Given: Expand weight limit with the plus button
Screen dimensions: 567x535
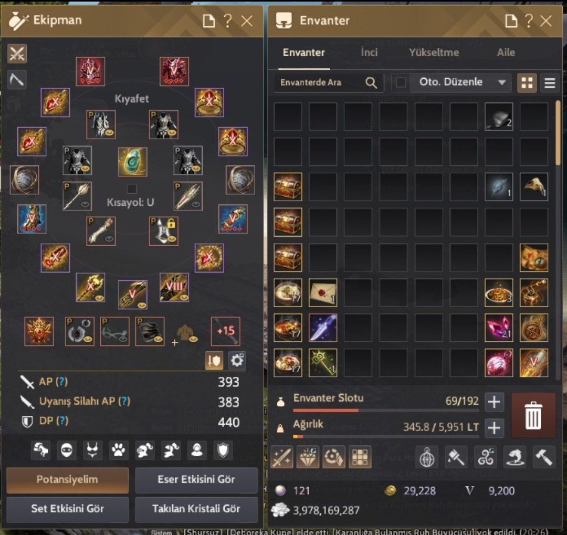Looking at the screenshot, I should tap(494, 428).
